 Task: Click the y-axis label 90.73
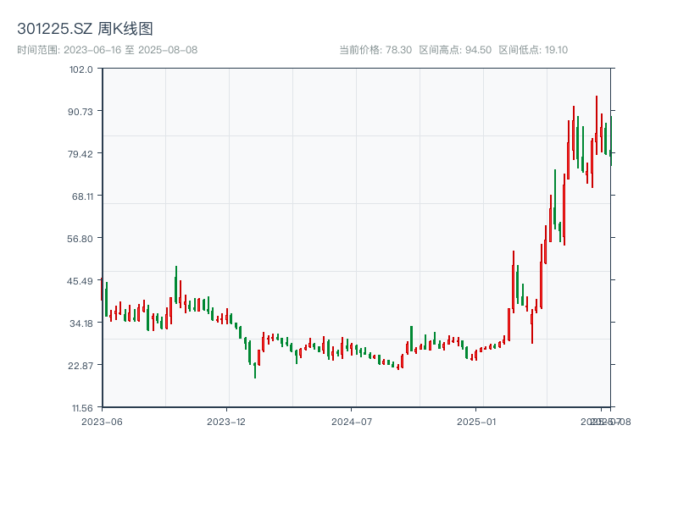click(81, 112)
